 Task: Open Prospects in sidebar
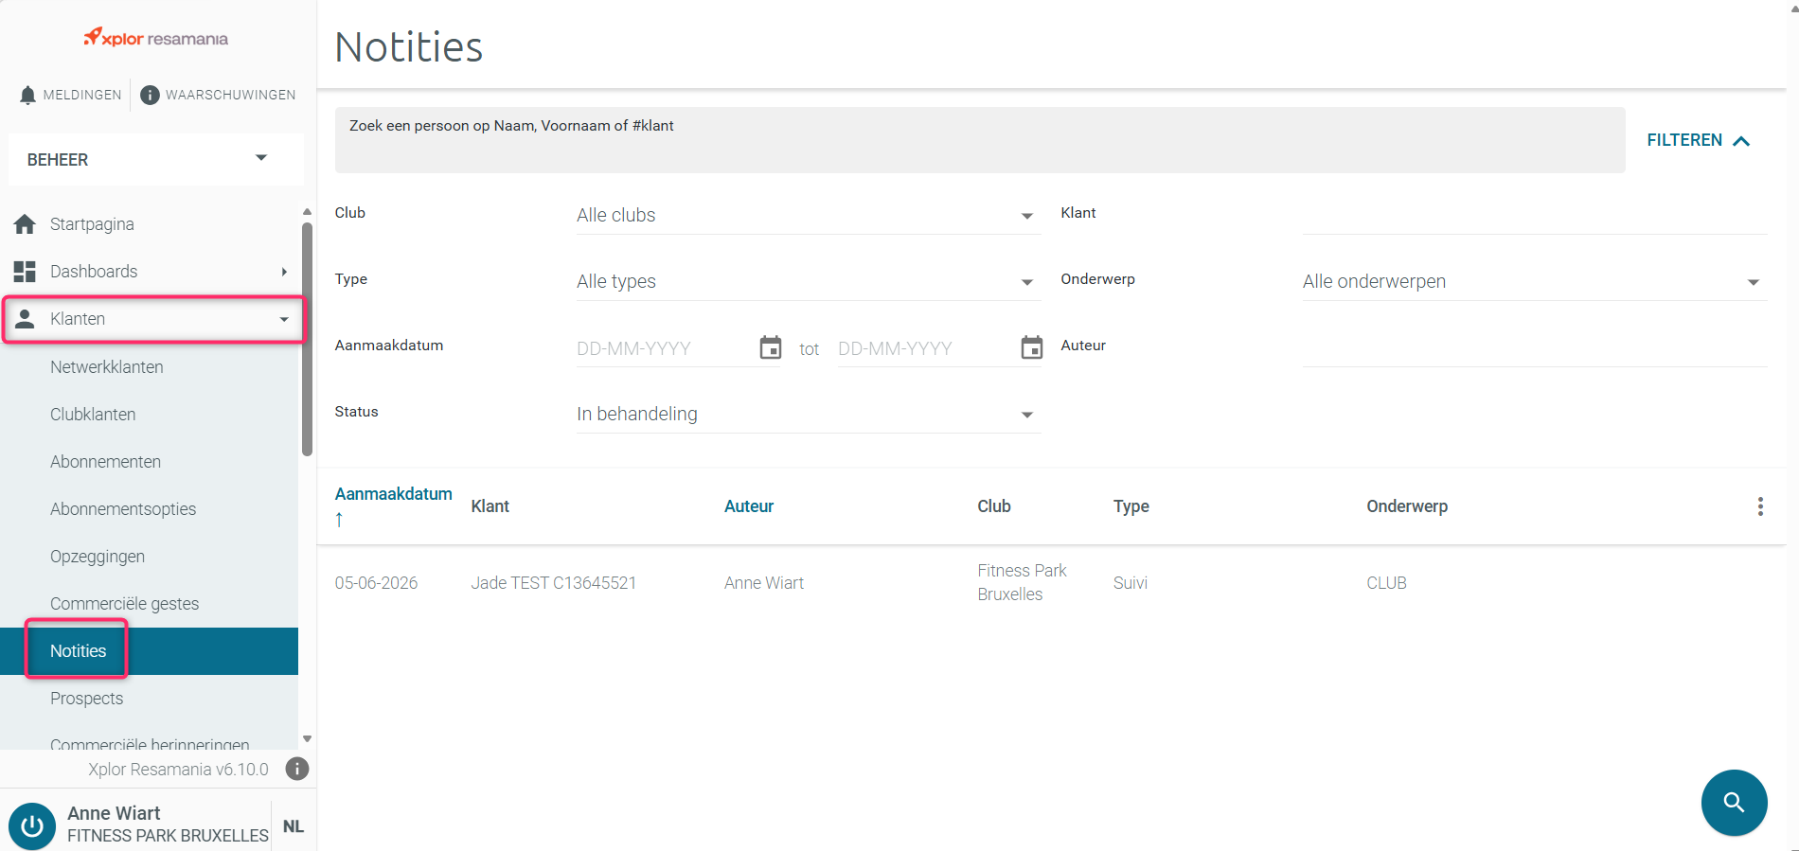pyautogui.click(x=86, y=698)
